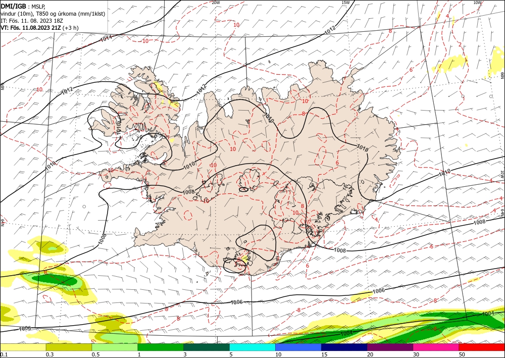Click the legend value 15 label

click(x=324, y=354)
